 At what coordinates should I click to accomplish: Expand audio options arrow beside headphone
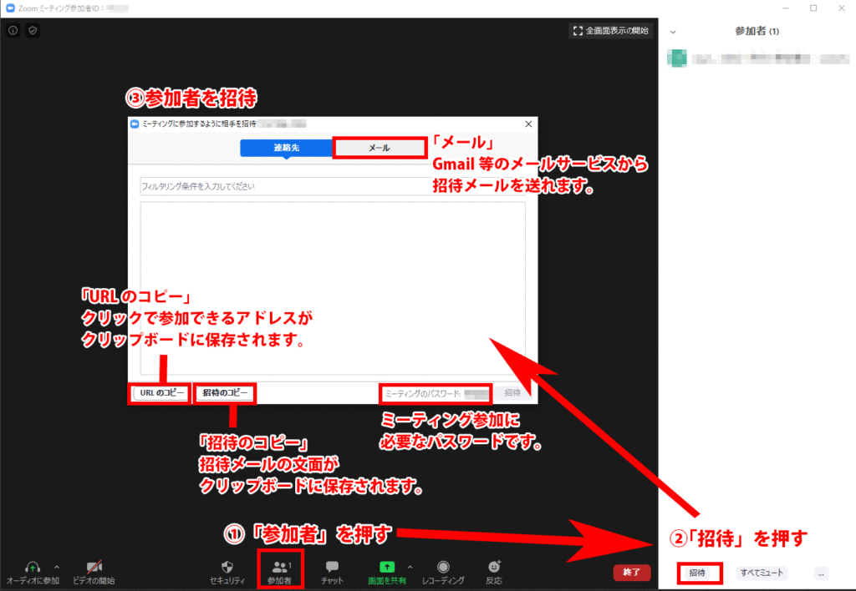[x=56, y=566]
